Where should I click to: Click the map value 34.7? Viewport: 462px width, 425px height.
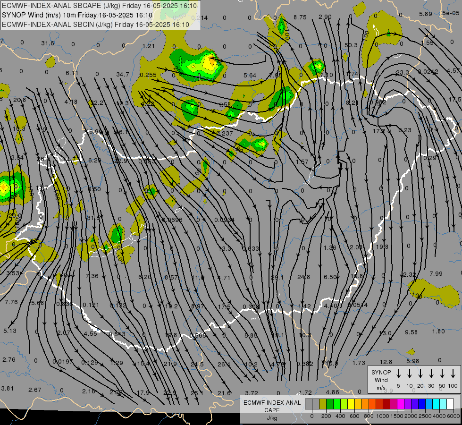coord(123,74)
